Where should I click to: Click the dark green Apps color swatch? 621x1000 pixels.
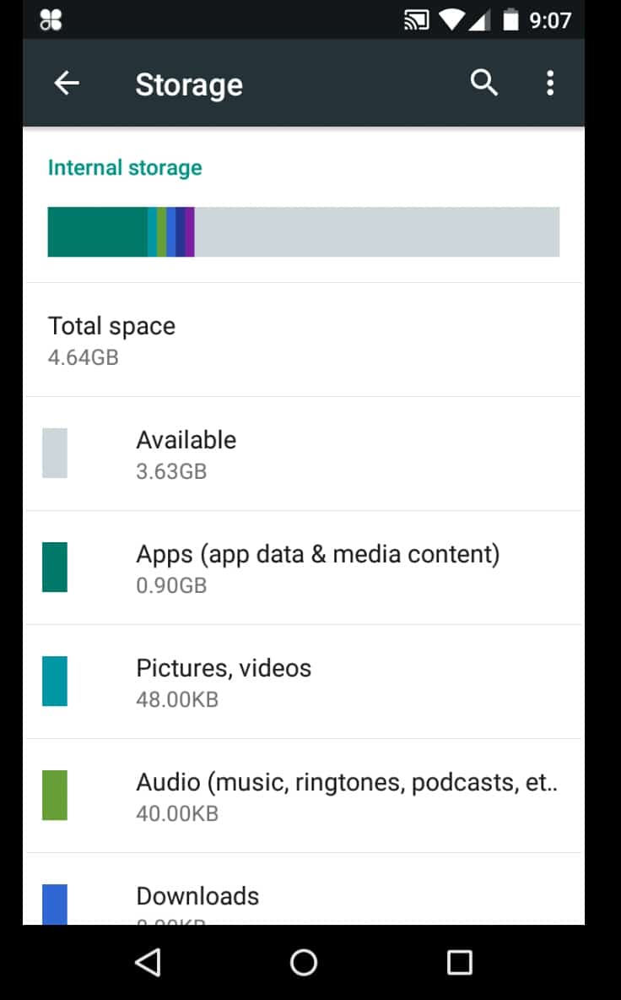[55, 568]
